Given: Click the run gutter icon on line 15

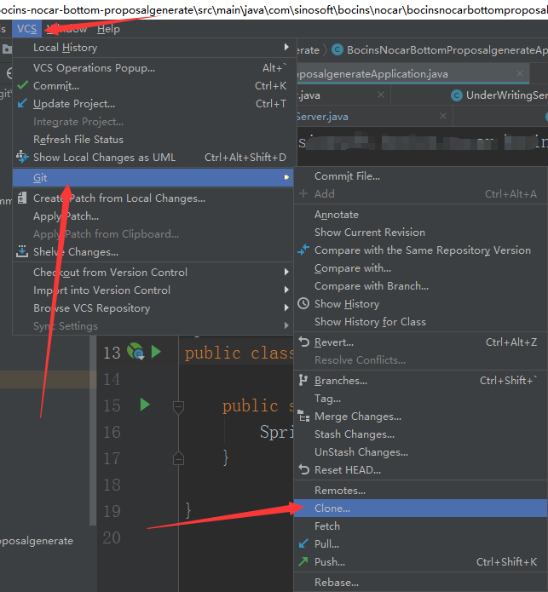Looking at the screenshot, I should 145,405.
